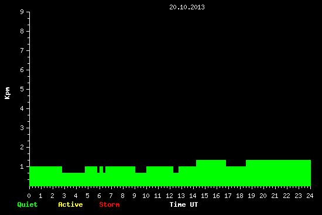Click the 1 value on Kpm axis
The height and width of the screenshot is (215, 322).
22,166
